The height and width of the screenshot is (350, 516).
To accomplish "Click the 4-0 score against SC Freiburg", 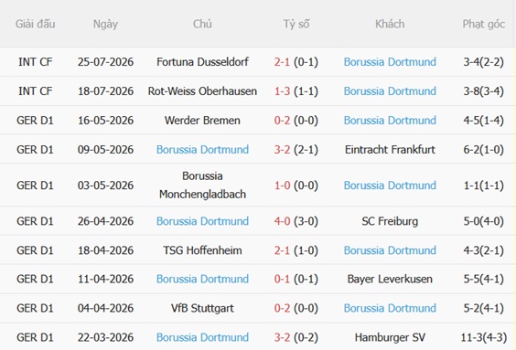I will (x=282, y=221).
